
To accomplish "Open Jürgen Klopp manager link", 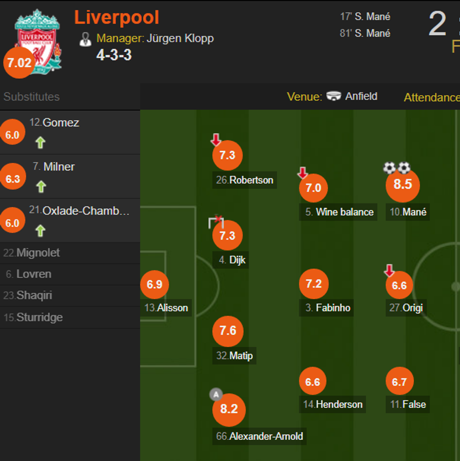I will (x=180, y=38).
